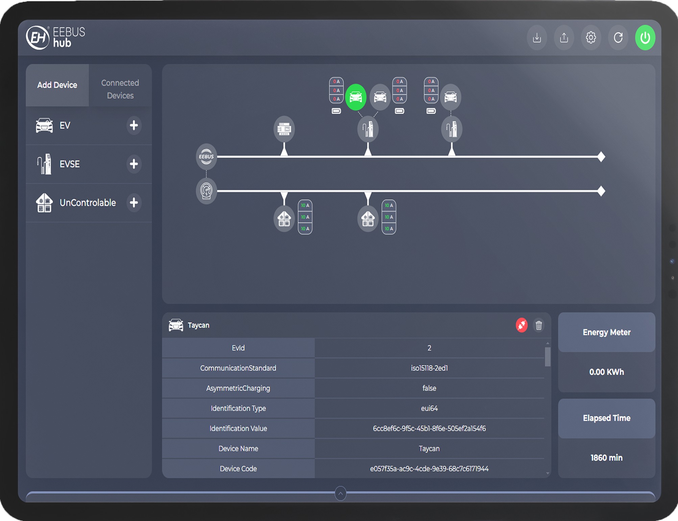This screenshot has height=521, width=678.
Task: Click the upload/export icon in top toolbar
Action: (564, 38)
